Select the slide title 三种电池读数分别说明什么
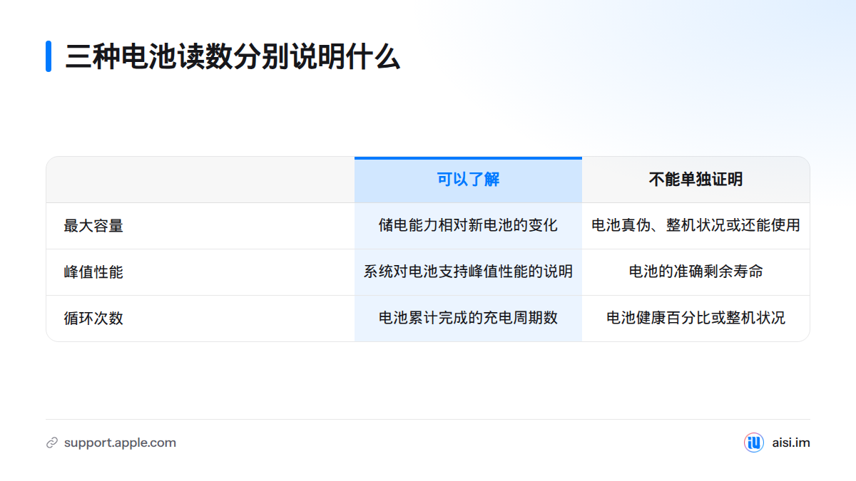The width and height of the screenshot is (856, 481). [x=233, y=56]
